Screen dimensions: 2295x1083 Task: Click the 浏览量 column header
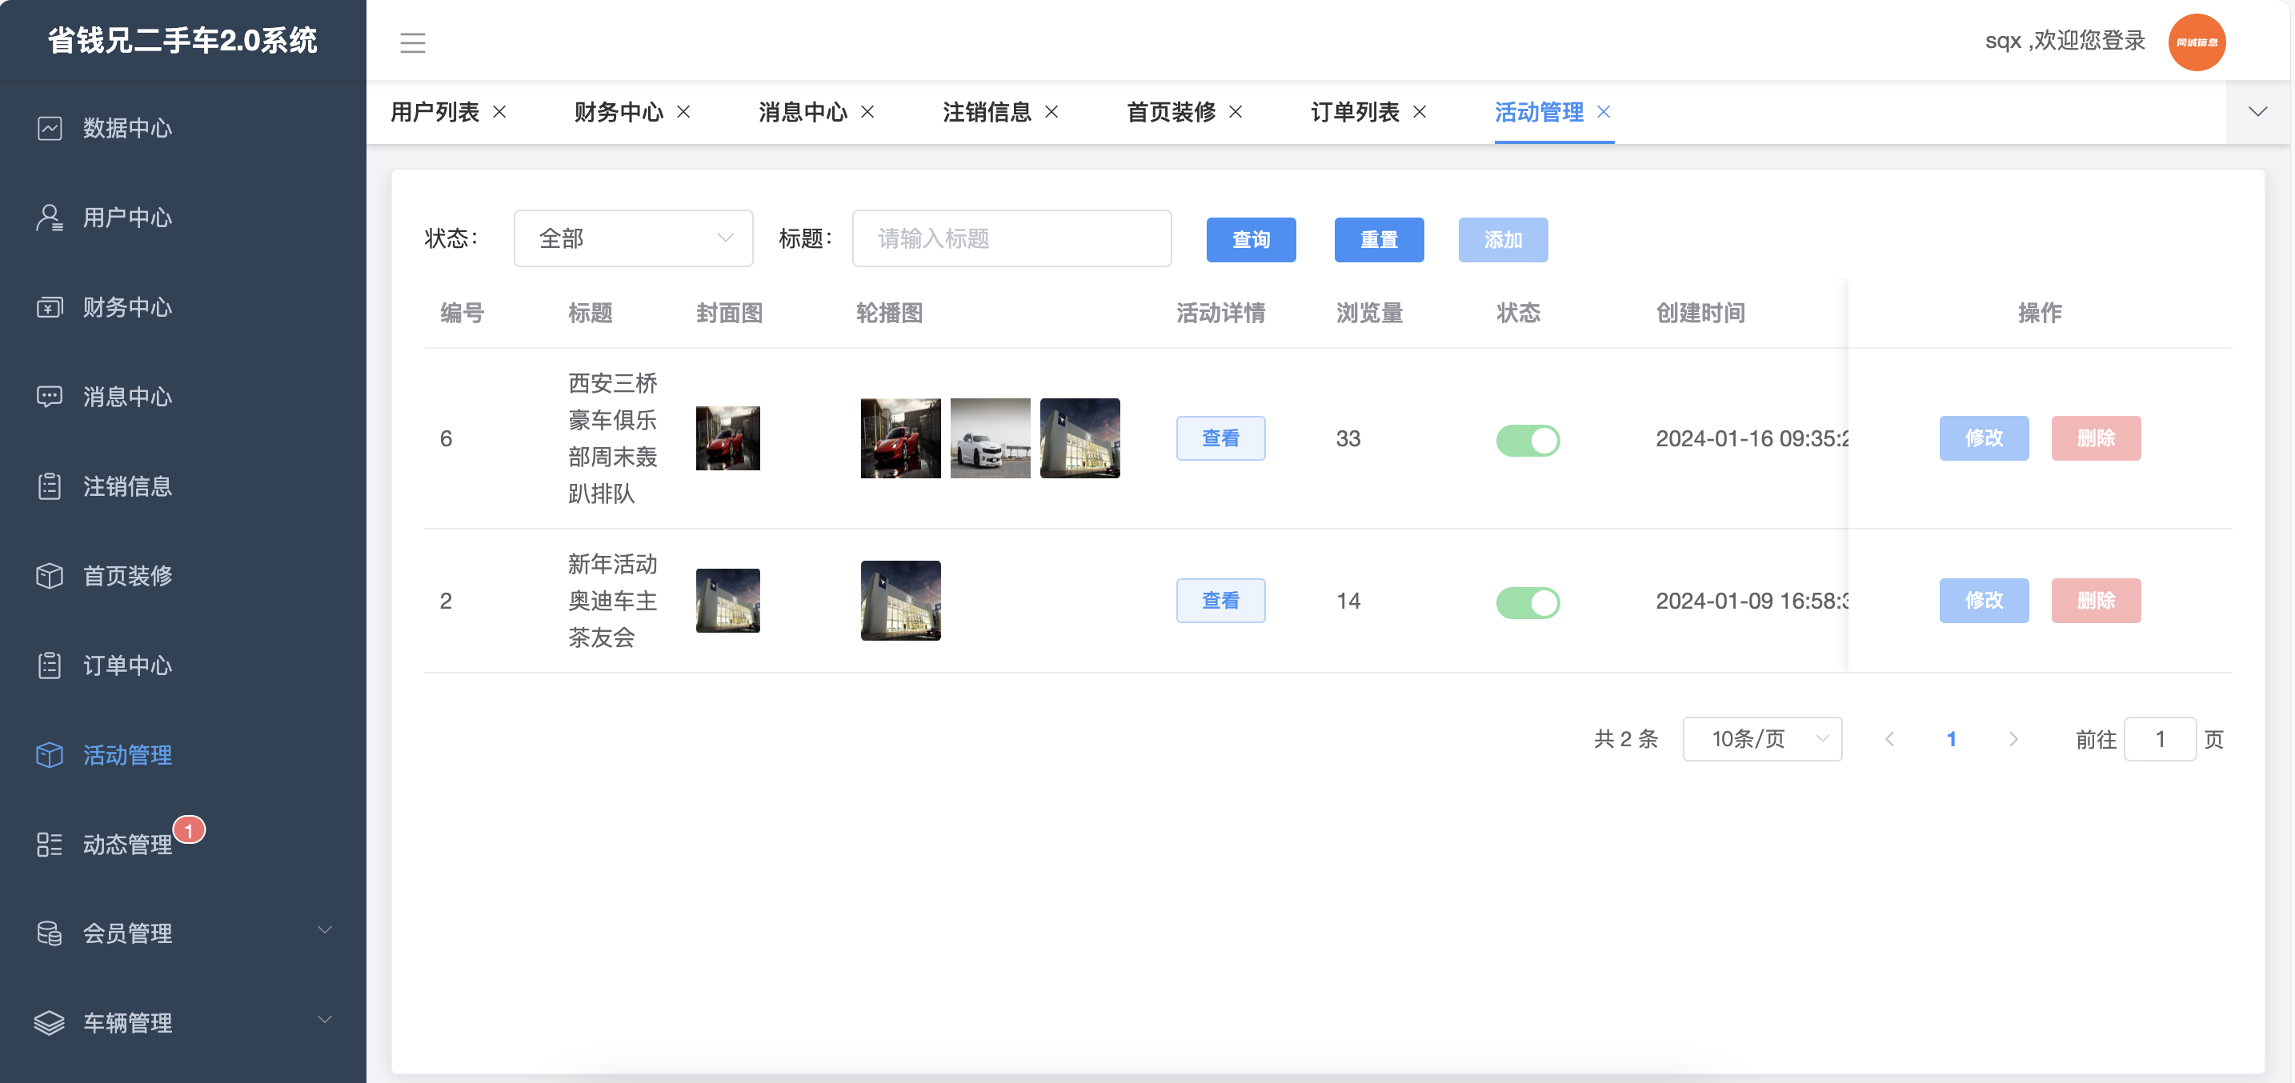[x=1369, y=313]
